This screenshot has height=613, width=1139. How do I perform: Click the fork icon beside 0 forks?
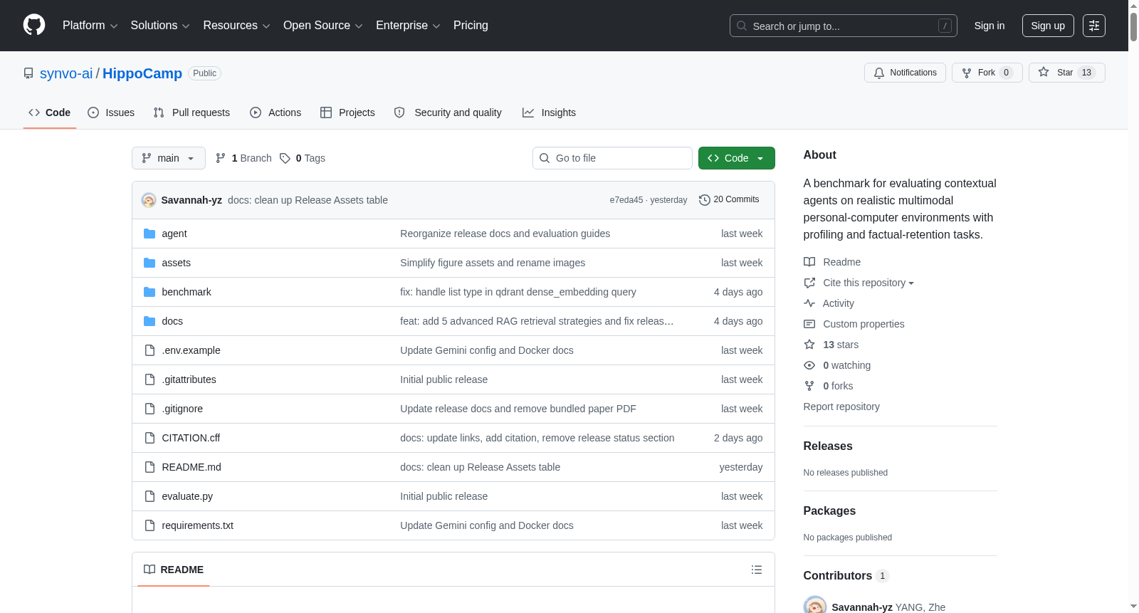pos(809,386)
